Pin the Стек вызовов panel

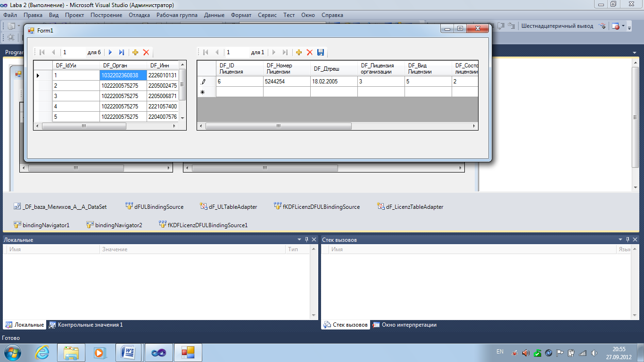tap(627, 239)
